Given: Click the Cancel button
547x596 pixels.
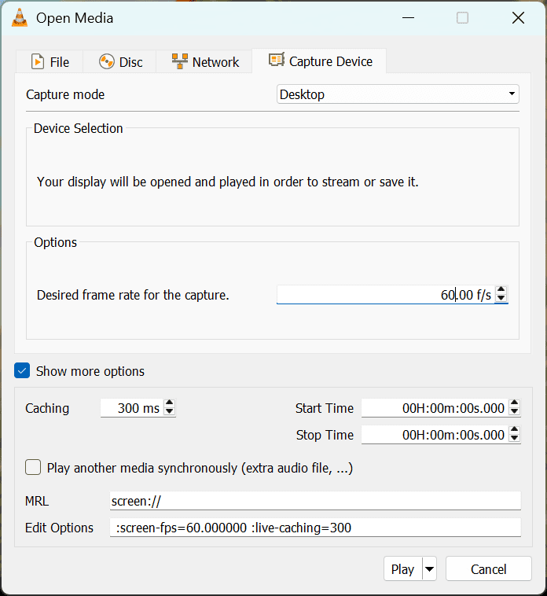Looking at the screenshot, I should (x=488, y=569).
